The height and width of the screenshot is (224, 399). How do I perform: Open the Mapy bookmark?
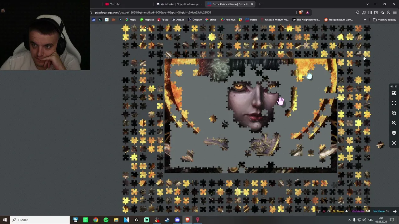[x=131, y=20]
